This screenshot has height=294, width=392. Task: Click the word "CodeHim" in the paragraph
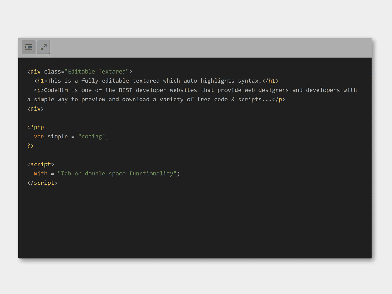pyautogui.click(x=56, y=90)
